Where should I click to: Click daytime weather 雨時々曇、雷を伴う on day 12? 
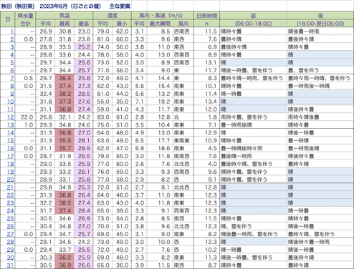[244, 117]
